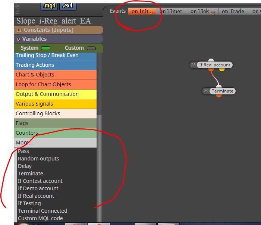261x225 pixels.
Task: Expand the Various Signals category
Action: point(55,104)
